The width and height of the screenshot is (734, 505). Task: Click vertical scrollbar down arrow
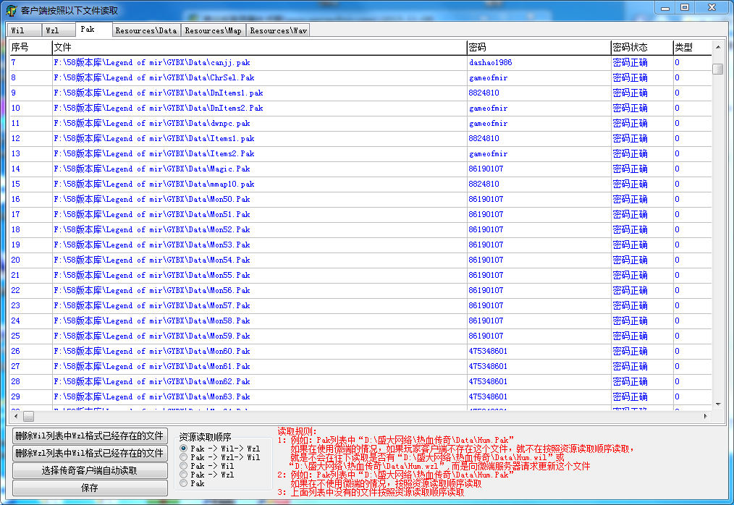pyautogui.click(x=717, y=404)
